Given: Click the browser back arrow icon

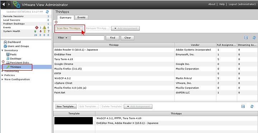Looking at the screenshot, I should [x=4, y=5].
